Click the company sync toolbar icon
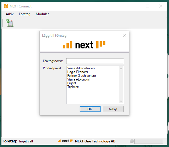169x147 pixels. 10,23
